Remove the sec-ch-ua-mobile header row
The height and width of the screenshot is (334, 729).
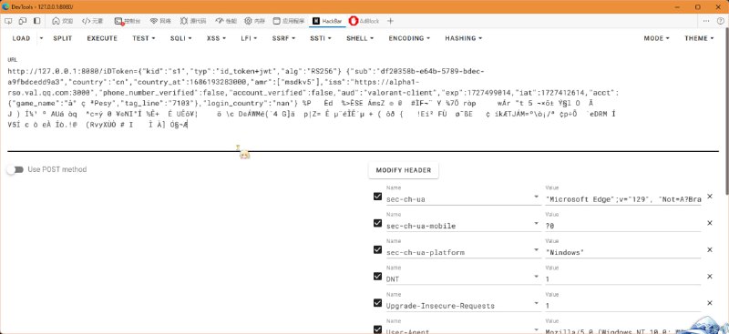pos(710,223)
